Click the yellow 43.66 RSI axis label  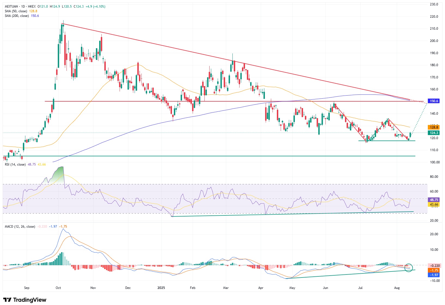[x=434, y=205]
